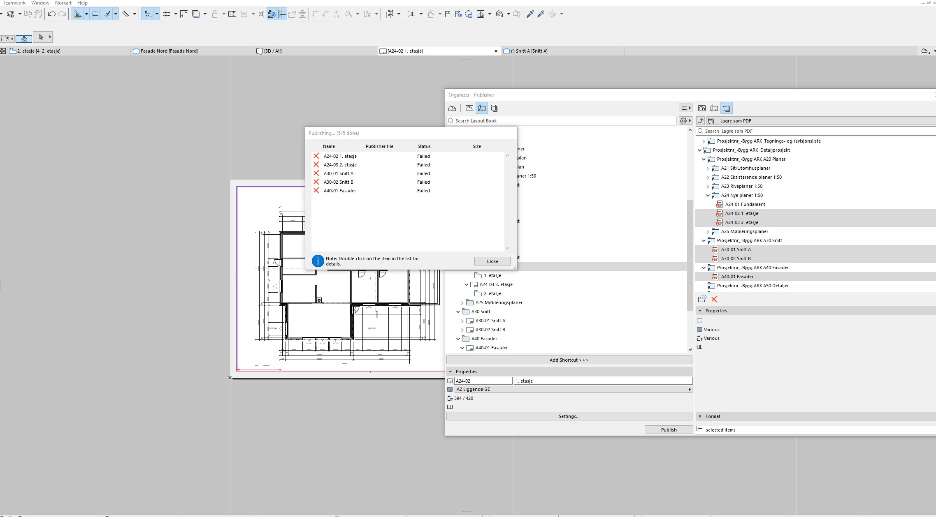Viewport: 936px width, 517px height.
Task: Toggle Guide Lines snap button in toolbar
Action: [77, 14]
